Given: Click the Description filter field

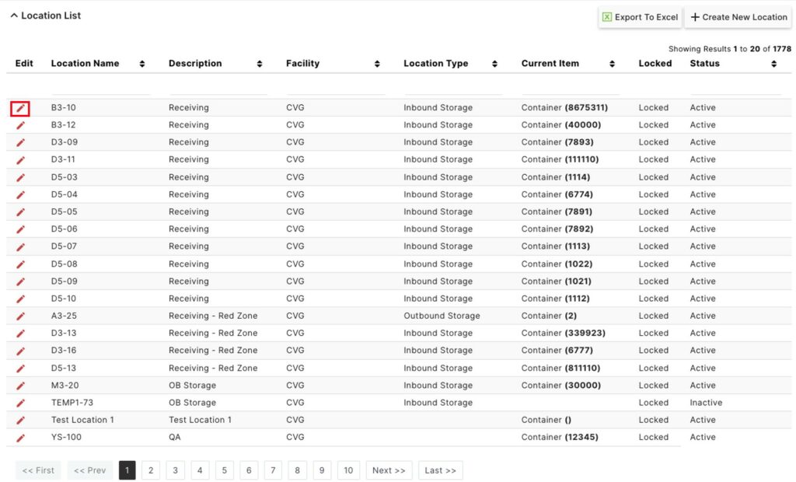Looking at the screenshot, I should click(218, 87).
